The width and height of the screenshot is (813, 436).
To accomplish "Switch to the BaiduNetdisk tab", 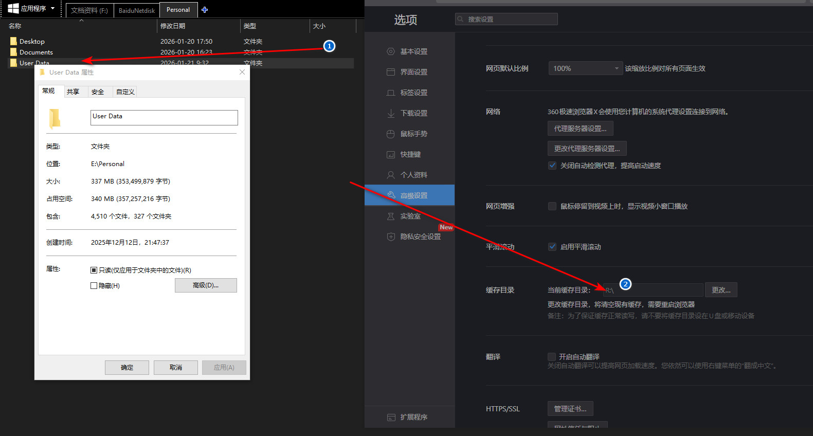I will (136, 10).
